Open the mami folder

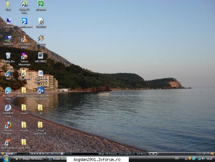click(x=24, y=109)
